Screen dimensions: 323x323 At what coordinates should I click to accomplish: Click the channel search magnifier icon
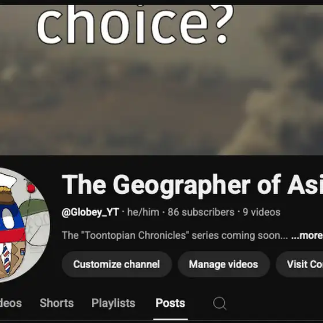[x=220, y=303]
